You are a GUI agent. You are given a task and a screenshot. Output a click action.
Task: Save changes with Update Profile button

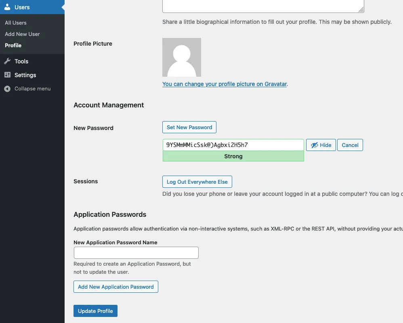tap(95, 311)
